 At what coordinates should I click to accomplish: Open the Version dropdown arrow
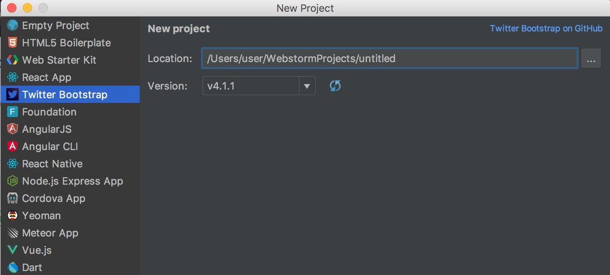[x=307, y=86]
